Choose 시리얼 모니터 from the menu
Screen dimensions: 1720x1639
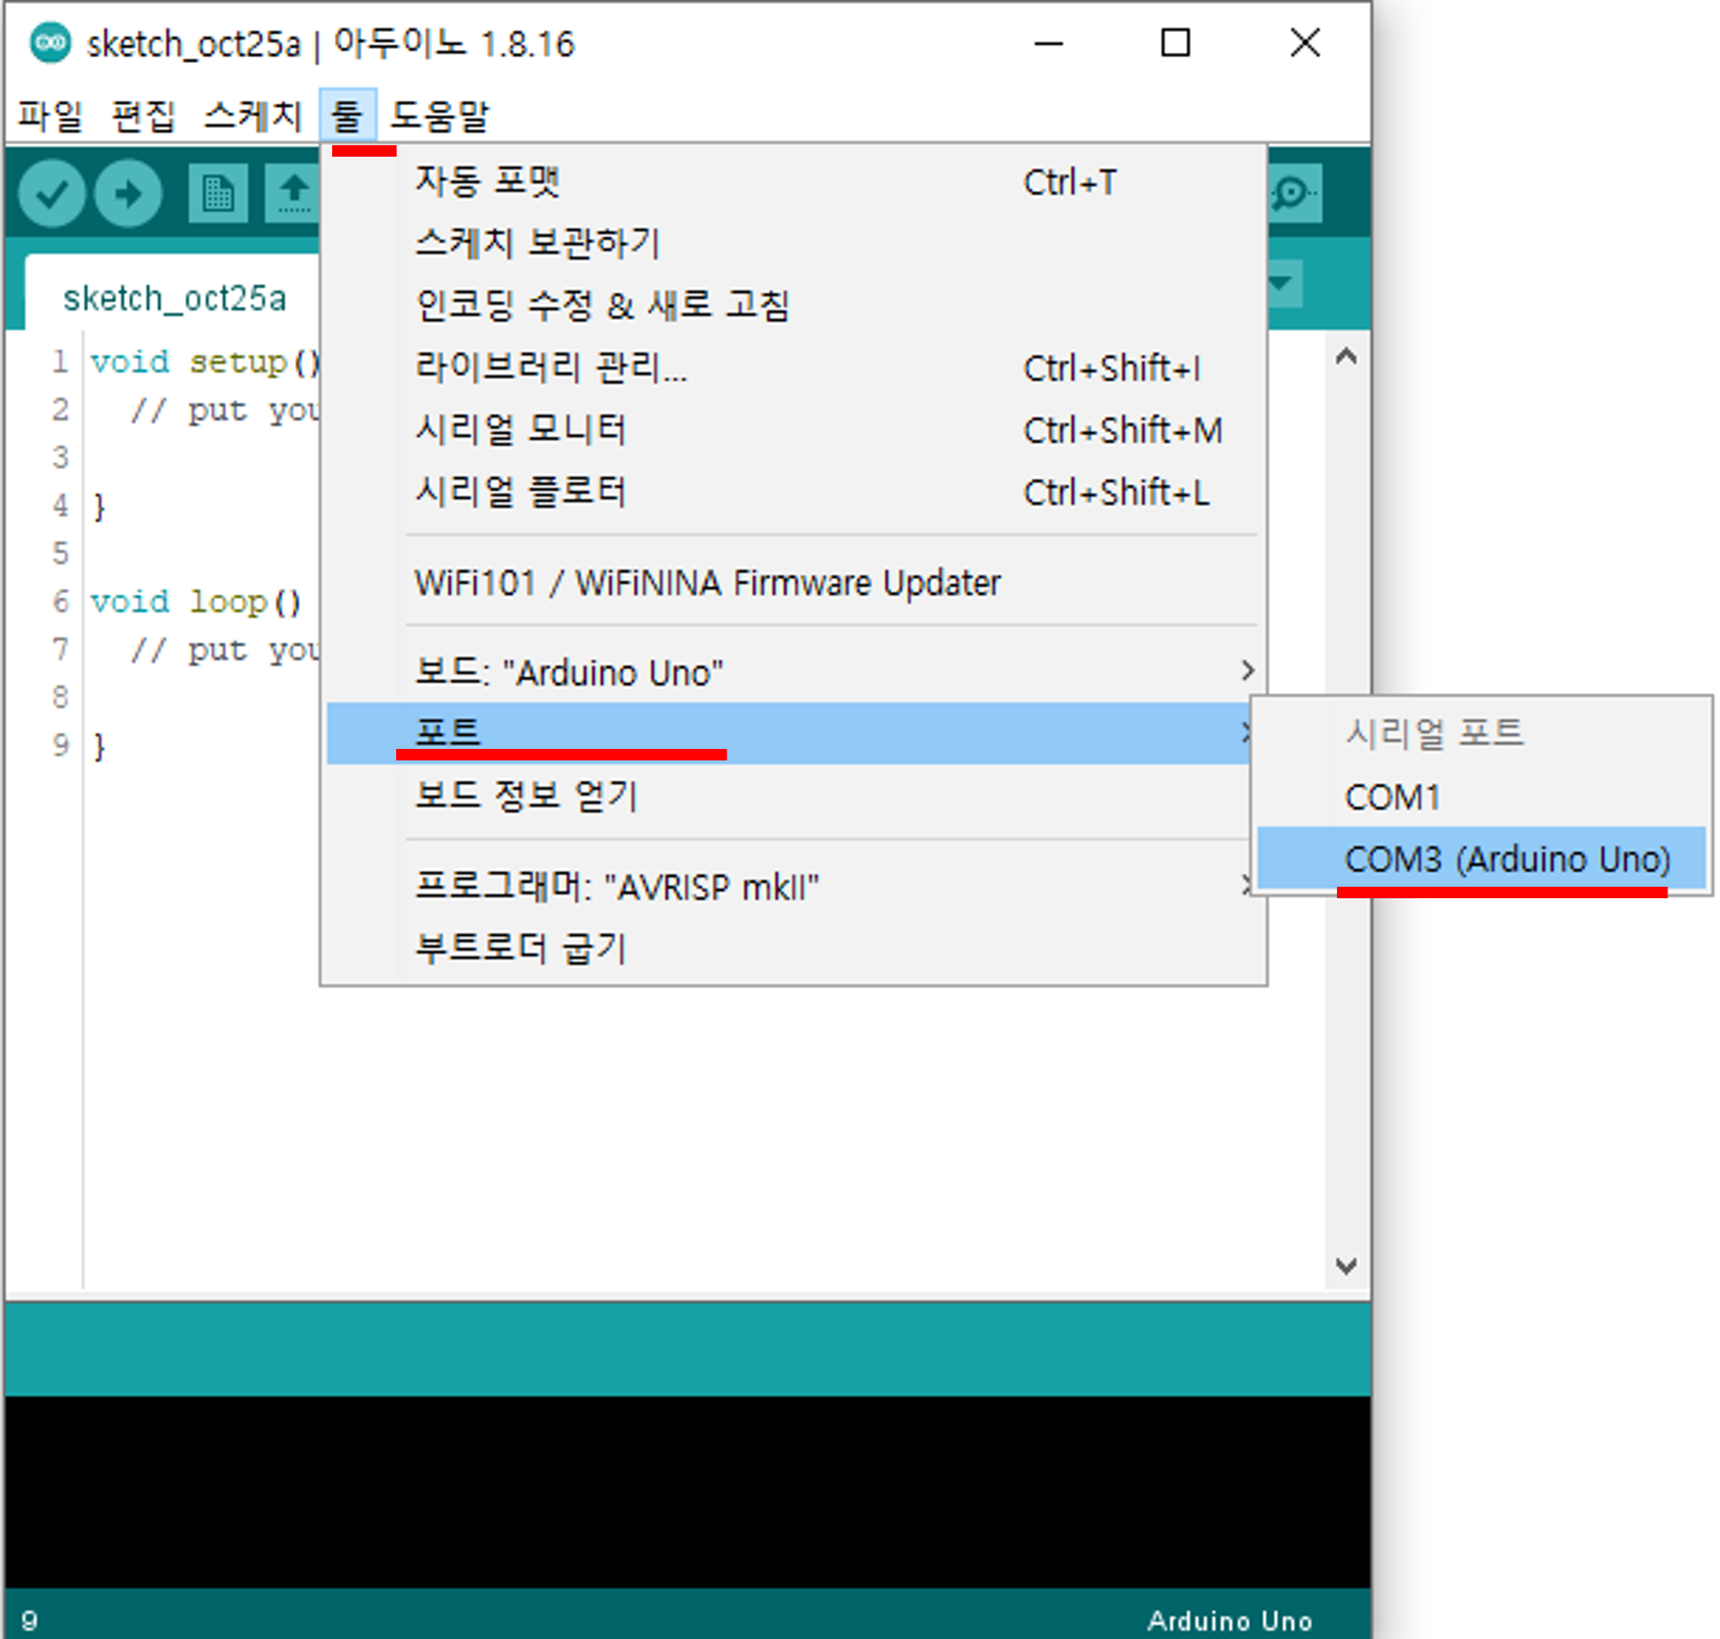pos(521,430)
